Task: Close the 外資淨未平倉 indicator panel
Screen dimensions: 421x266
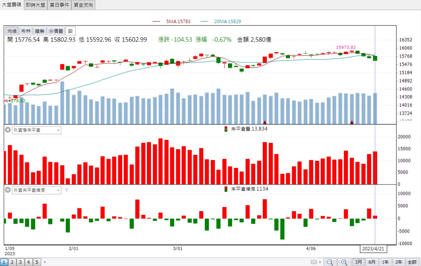Action: tap(8, 130)
